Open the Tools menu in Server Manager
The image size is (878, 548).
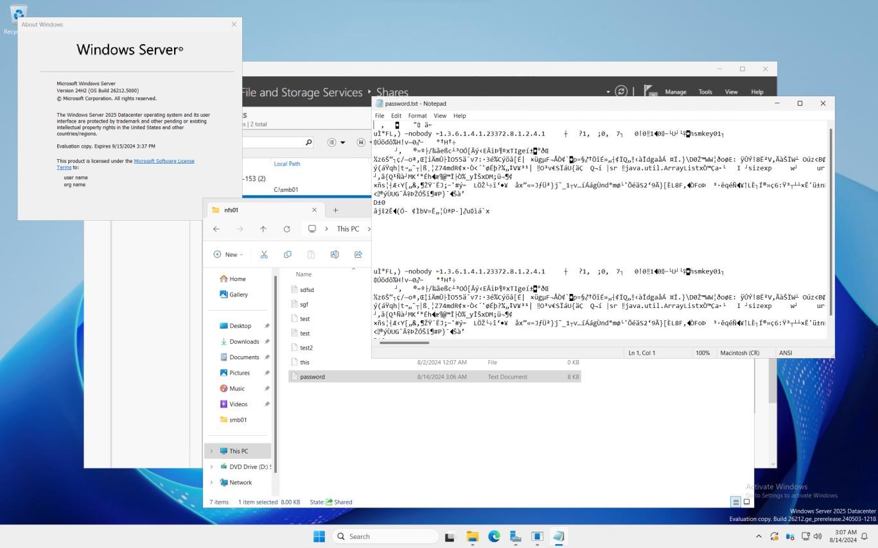pos(705,92)
